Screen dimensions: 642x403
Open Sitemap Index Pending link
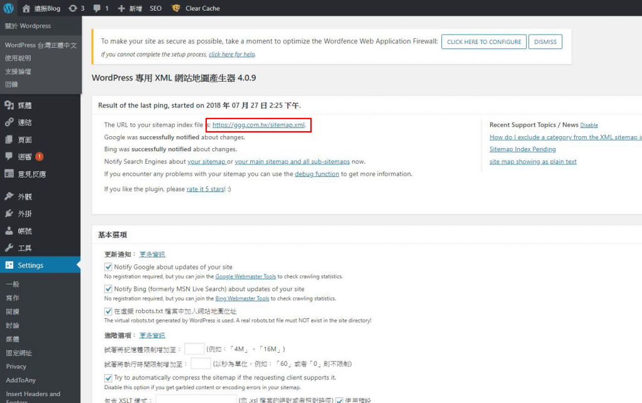(x=522, y=149)
